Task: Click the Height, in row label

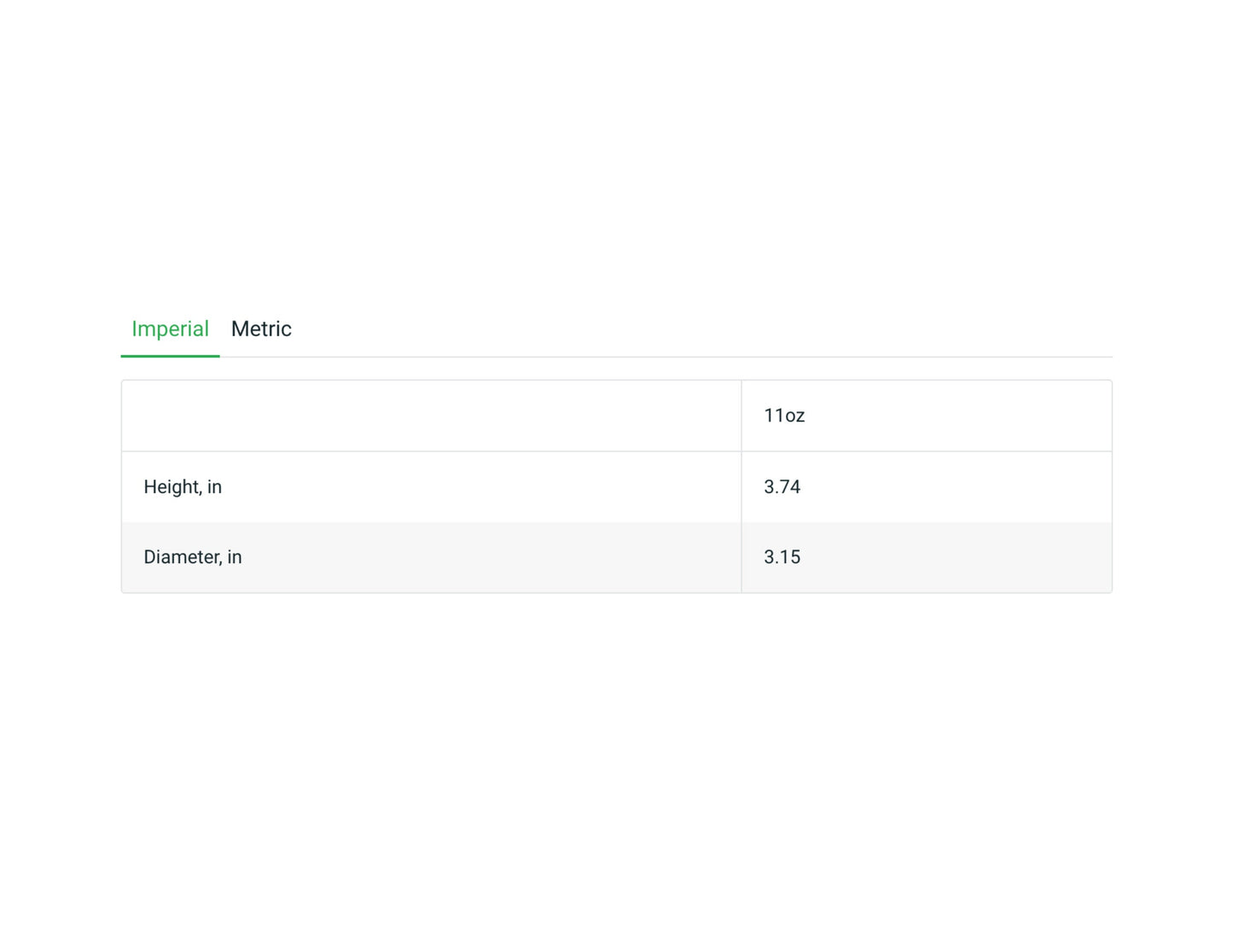Action: (183, 487)
